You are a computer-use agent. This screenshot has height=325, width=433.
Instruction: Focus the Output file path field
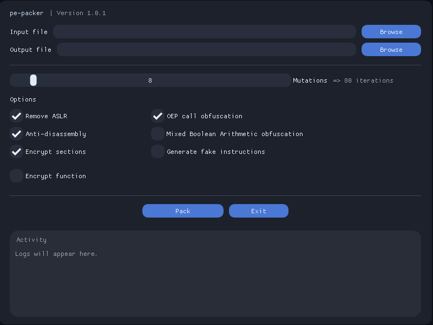tap(206, 50)
